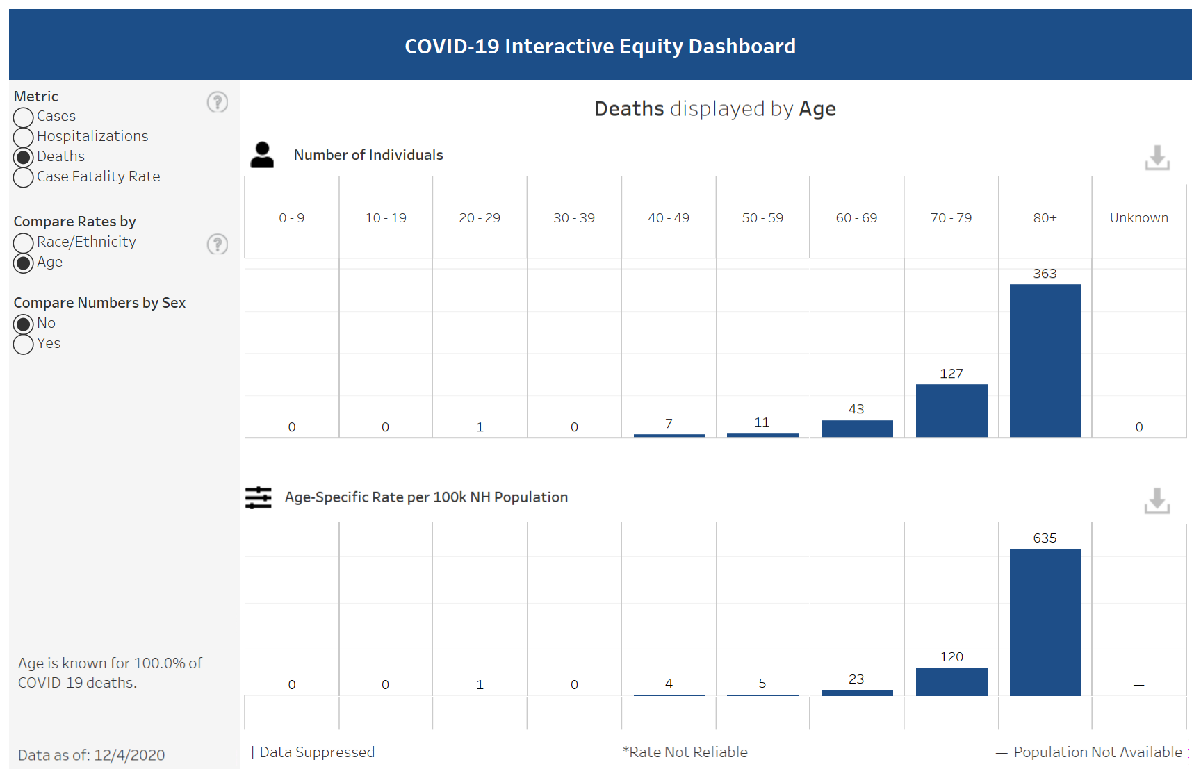The height and width of the screenshot is (778, 1201).
Task: Select the 363 deaths bar for 80+
Action: click(1045, 361)
